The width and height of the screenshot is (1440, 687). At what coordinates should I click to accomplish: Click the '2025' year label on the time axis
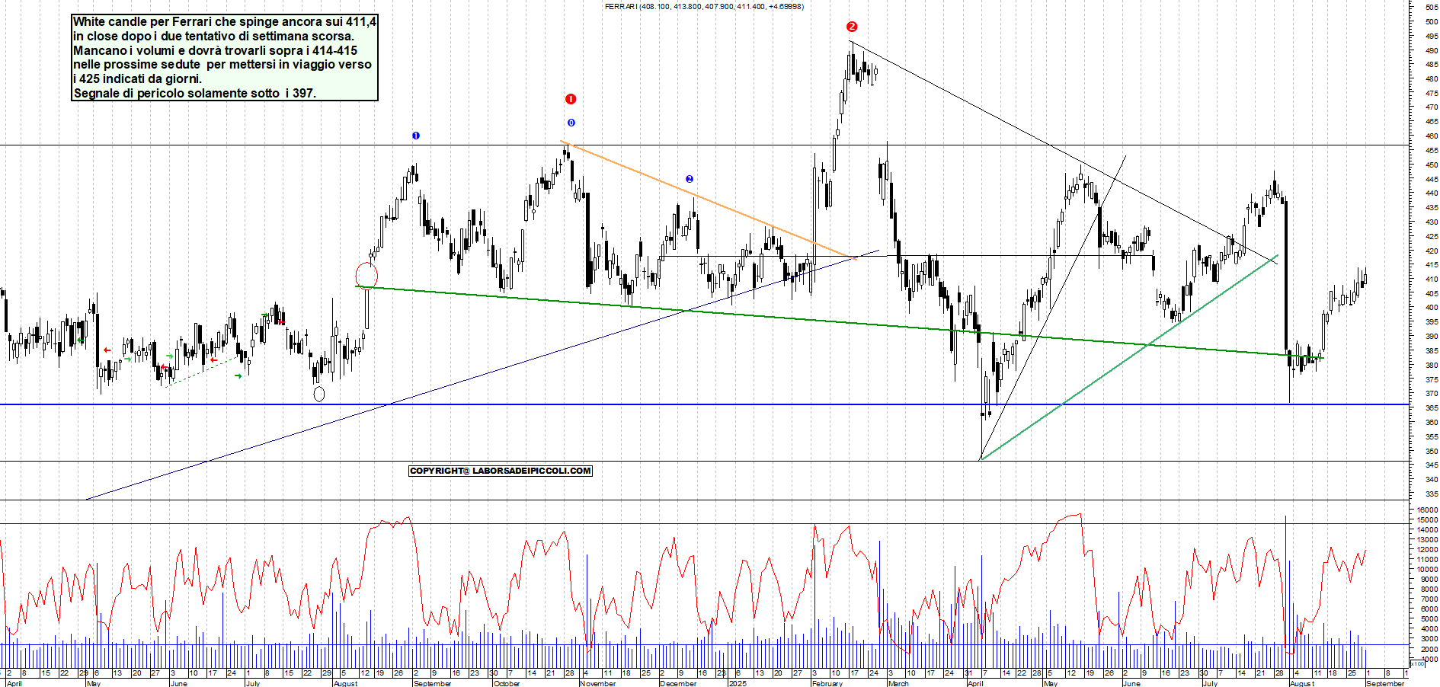point(738,683)
